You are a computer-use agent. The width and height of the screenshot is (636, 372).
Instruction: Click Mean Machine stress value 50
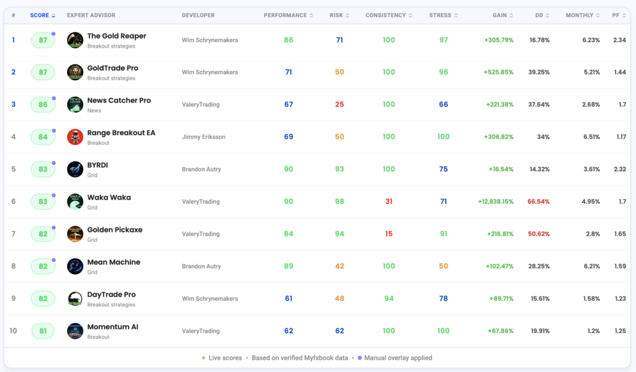point(443,267)
